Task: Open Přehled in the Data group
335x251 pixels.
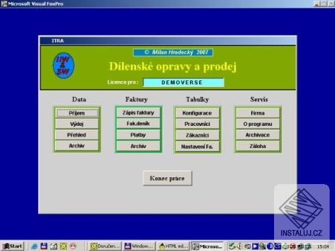Action: [x=77, y=135]
